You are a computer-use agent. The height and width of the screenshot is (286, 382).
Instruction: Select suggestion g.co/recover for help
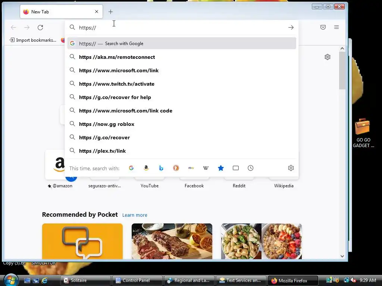pos(182,97)
